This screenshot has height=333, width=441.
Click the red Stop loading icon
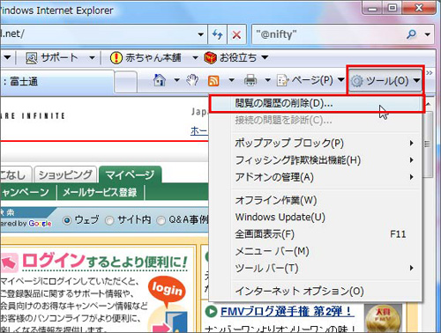236,34
